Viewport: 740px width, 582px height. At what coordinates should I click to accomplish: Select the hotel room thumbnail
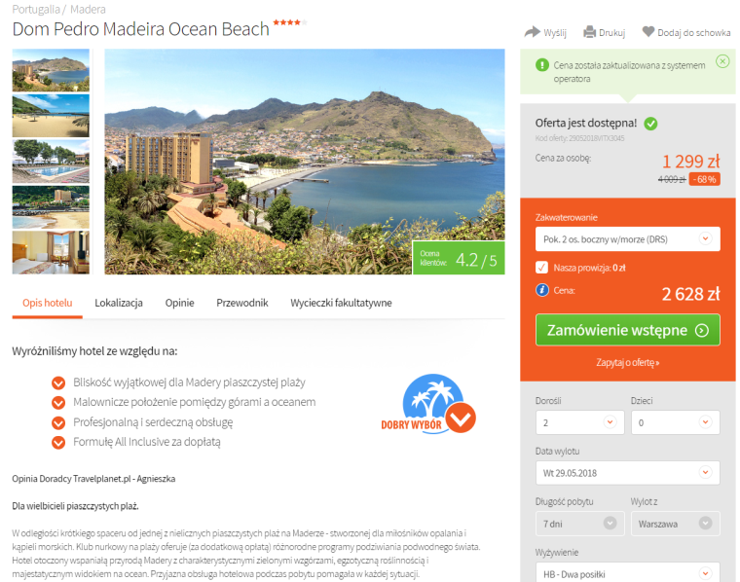(x=51, y=253)
